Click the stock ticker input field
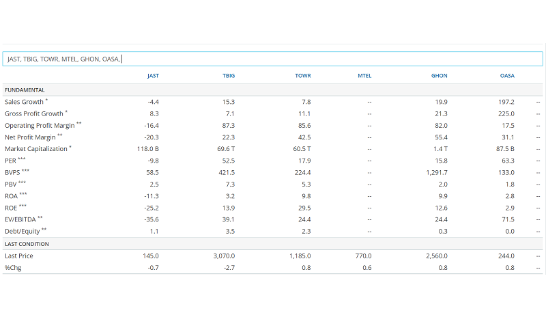Image resolution: width=546 pixels, height=328 pixels. (x=272, y=59)
